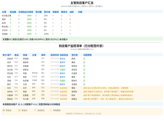Click the 已签约 status in 张立新's row

62,70
